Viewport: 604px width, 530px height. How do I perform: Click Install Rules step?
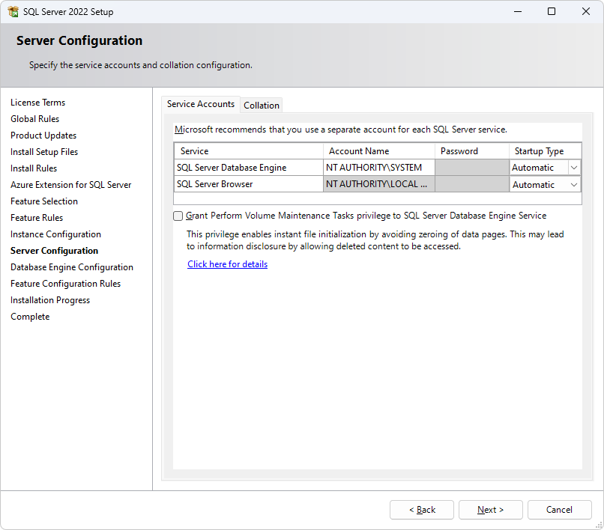coord(34,168)
